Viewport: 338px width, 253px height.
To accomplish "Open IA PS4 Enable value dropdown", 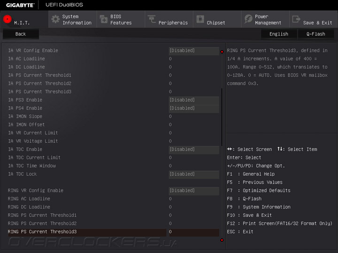I will coord(194,108).
